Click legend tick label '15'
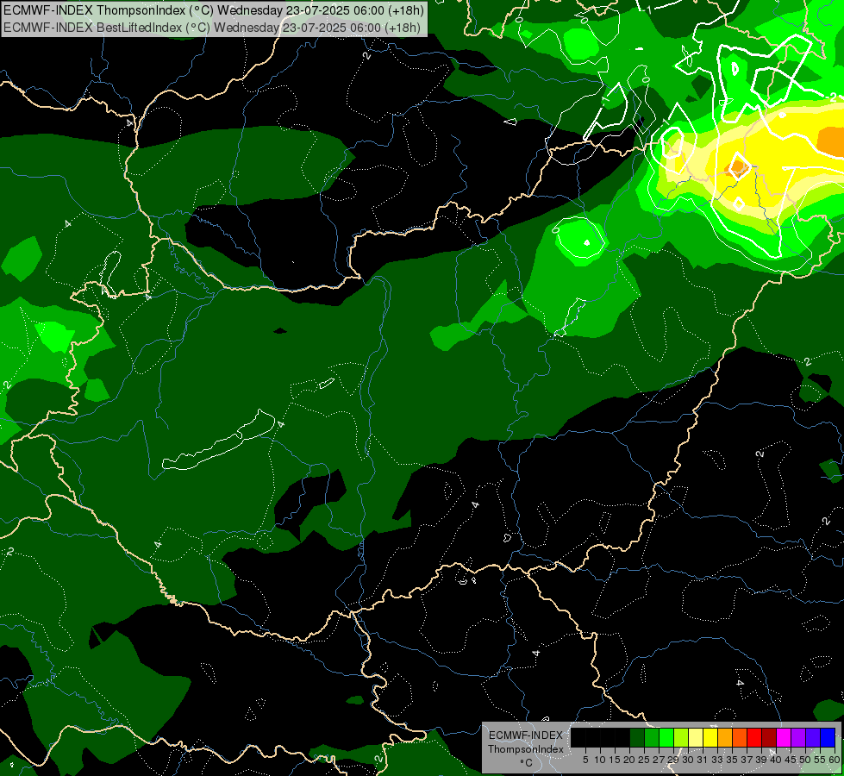This screenshot has width=844, height=776. coord(615,760)
